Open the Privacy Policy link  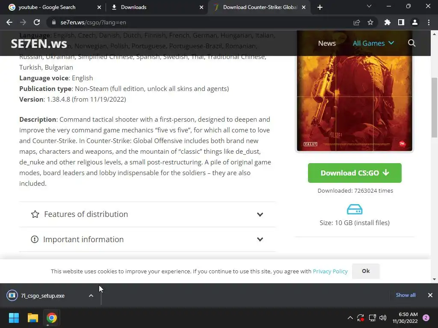(x=330, y=271)
